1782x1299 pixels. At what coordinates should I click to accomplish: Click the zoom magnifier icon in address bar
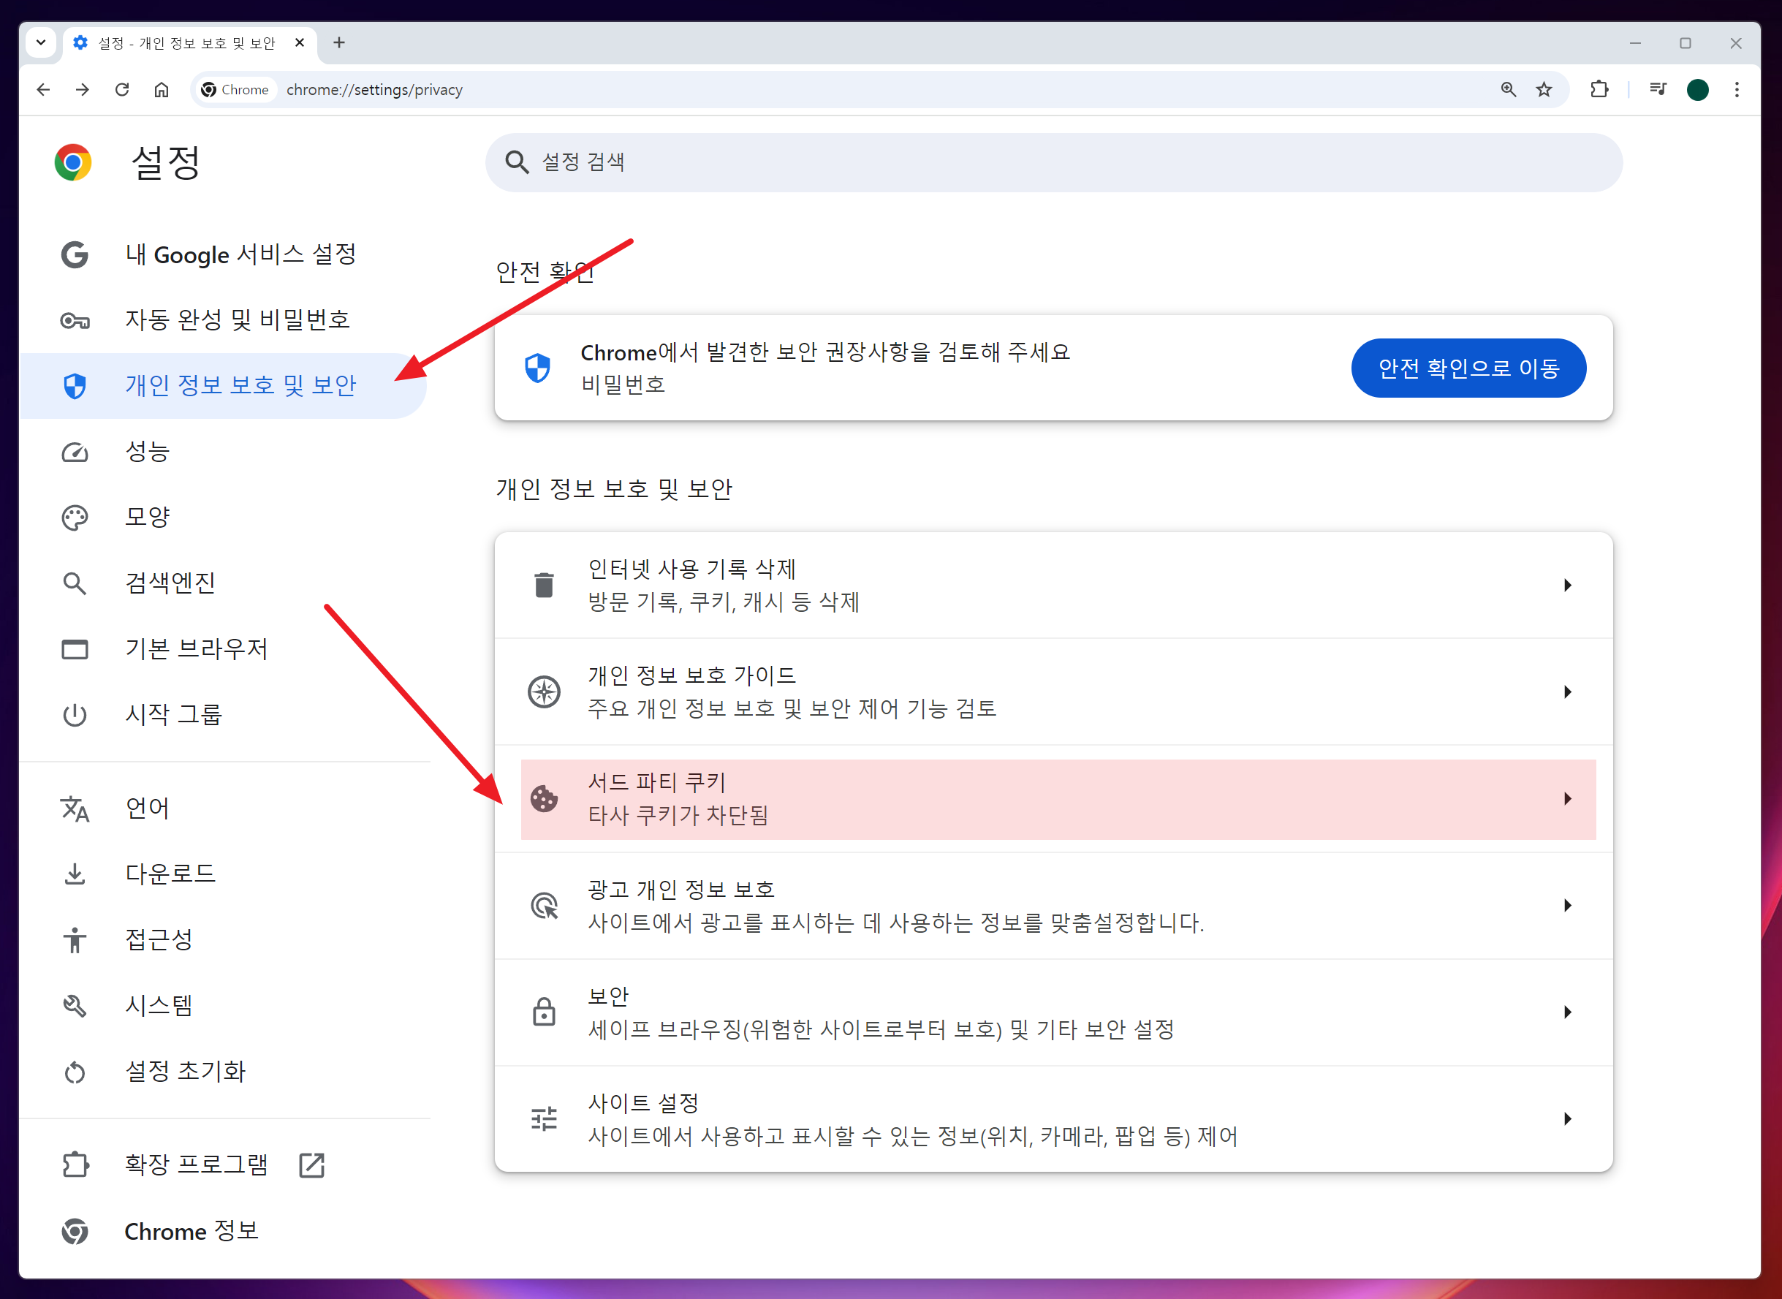tap(1508, 90)
